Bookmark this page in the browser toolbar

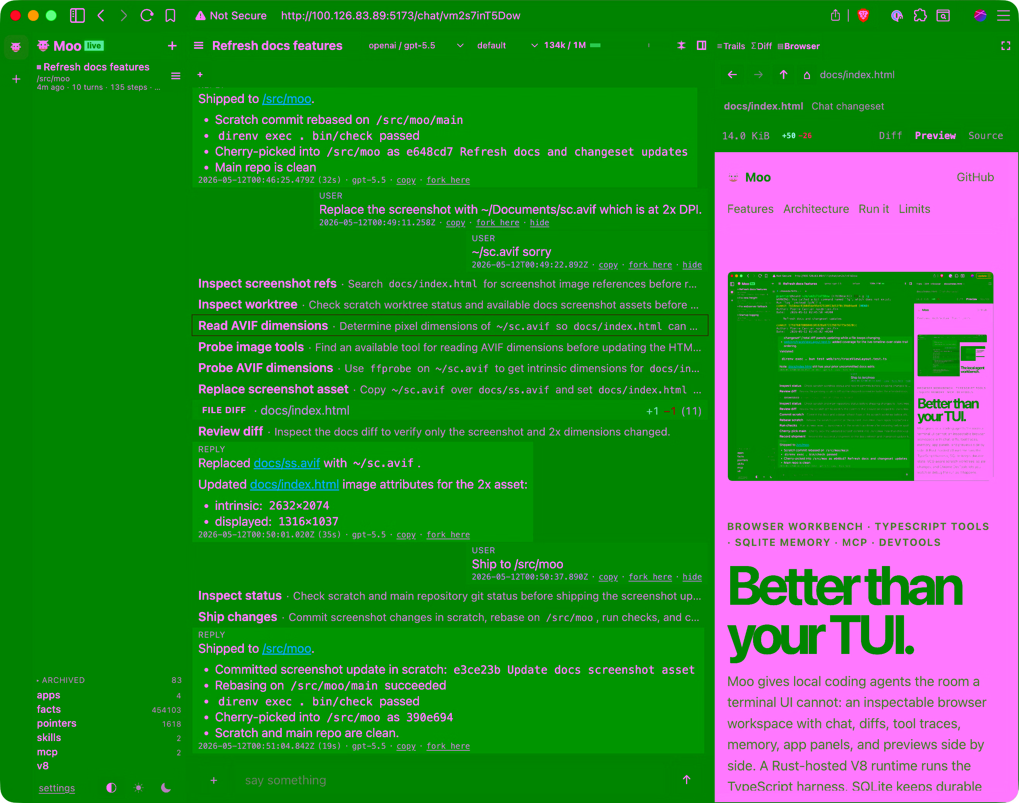[170, 15]
